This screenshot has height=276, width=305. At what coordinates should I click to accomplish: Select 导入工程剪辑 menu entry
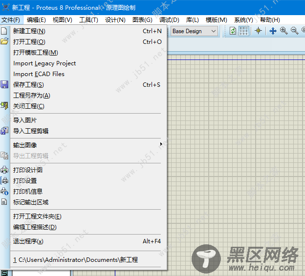click(x=88, y=131)
